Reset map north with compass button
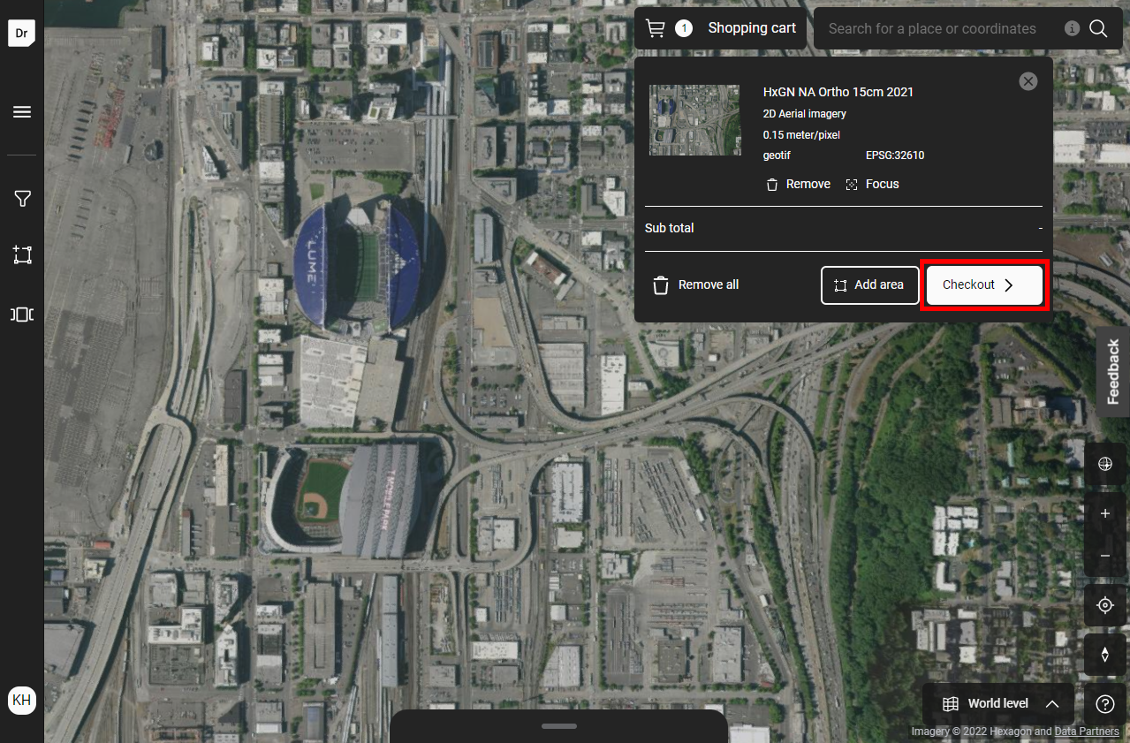This screenshot has width=1130, height=743. tap(1105, 655)
